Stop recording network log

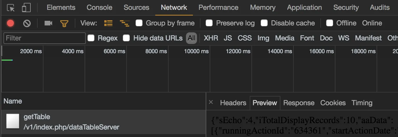click(11, 23)
